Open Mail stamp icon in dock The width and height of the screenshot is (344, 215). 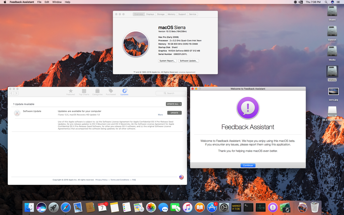(x=78, y=207)
